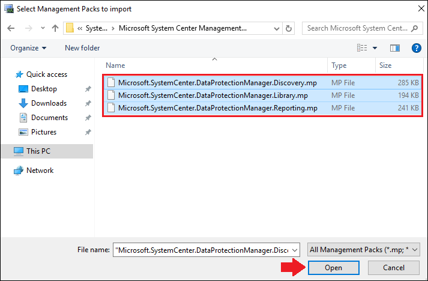Change view using the view layout icon
This screenshot has height=281, width=428.
pos(362,48)
